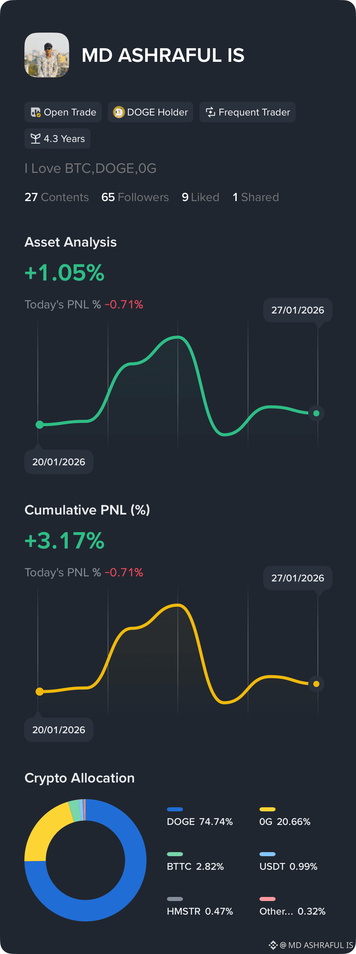Select the green start point on Asset Analysis chart
The width and height of the screenshot is (356, 954).
tap(40, 425)
